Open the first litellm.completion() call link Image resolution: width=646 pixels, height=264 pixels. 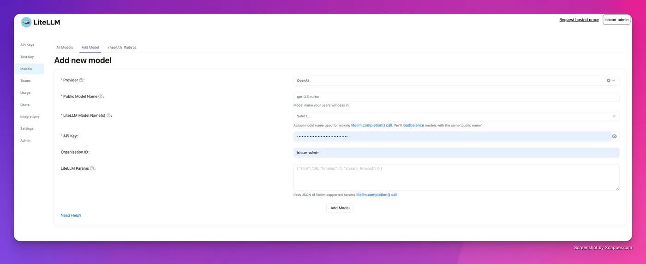pyautogui.click(x=371, y=125)
